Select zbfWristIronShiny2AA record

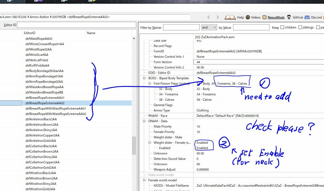(x=41, y=184)
